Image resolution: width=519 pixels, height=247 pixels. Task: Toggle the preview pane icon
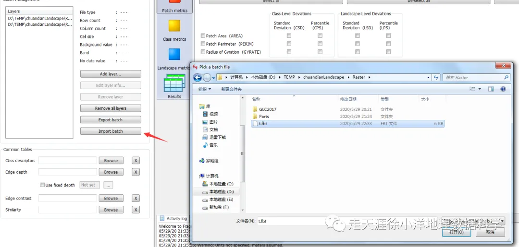(491, 89)
